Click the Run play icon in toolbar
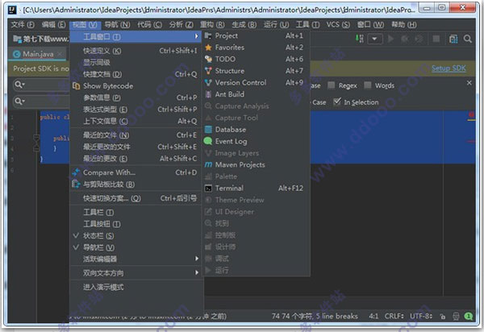 [x=390, y=39]
